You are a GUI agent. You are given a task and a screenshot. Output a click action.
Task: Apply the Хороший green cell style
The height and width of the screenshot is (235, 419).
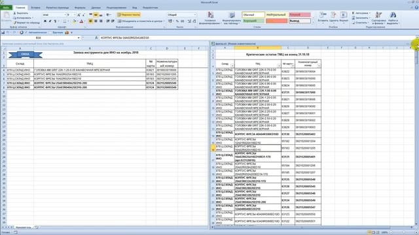point(253,21)
